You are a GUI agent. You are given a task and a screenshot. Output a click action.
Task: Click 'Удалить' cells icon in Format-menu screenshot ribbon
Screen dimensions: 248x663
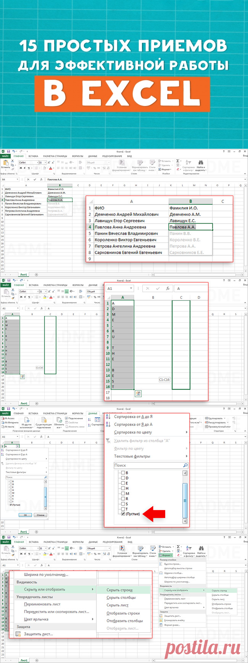point(160,551)
